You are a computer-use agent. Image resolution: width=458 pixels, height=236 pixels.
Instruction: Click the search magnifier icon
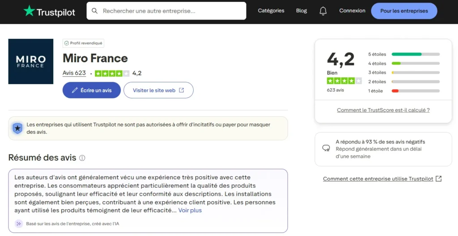(95, 11)
